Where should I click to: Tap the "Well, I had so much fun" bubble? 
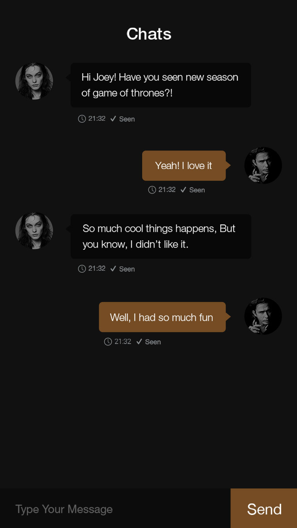point(162,317)
